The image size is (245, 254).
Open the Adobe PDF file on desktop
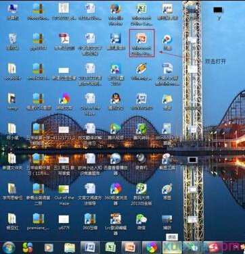click(x=64, y=41)
